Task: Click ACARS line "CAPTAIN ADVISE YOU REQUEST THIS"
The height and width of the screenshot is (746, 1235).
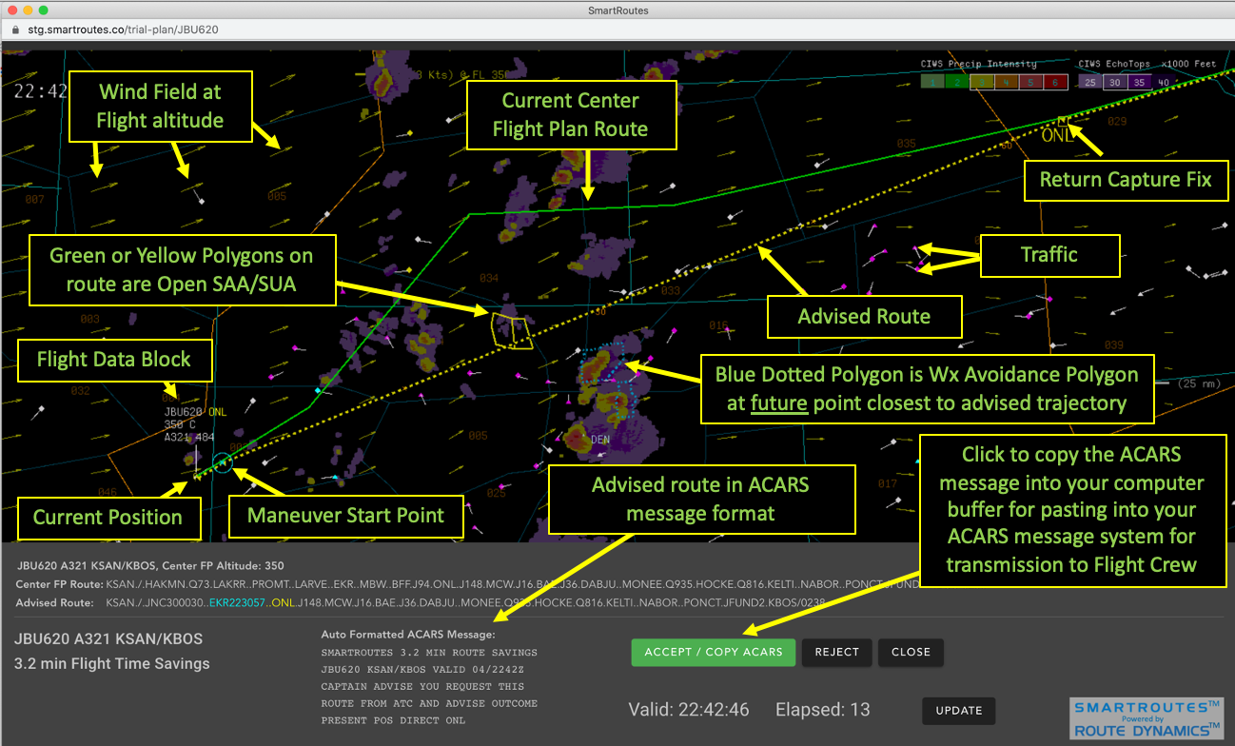Action: coord(422,686)
